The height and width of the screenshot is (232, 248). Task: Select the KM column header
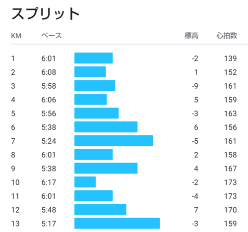coord(16,36)
